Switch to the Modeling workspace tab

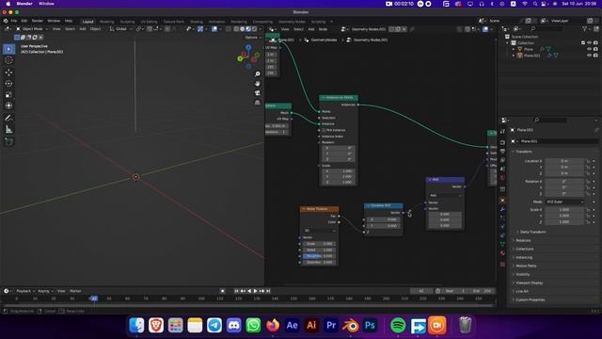pyautogui.click(x=106, y=22)
